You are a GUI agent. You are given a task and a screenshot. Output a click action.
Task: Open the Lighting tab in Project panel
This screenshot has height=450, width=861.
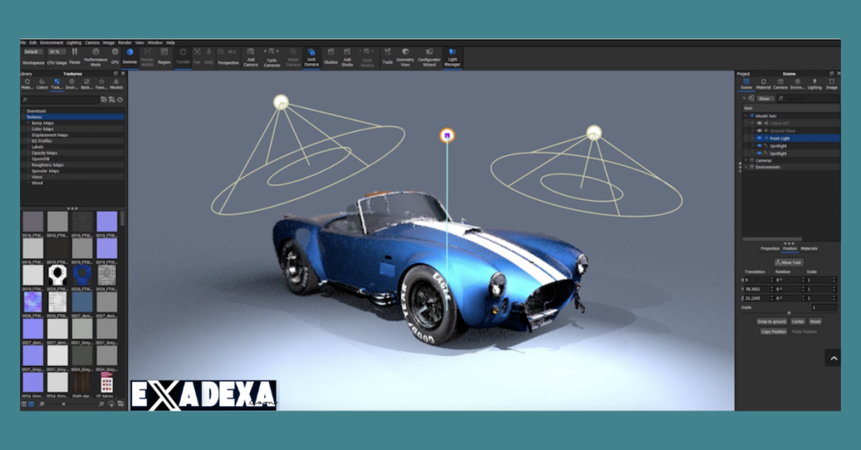[x=814, y=84]
